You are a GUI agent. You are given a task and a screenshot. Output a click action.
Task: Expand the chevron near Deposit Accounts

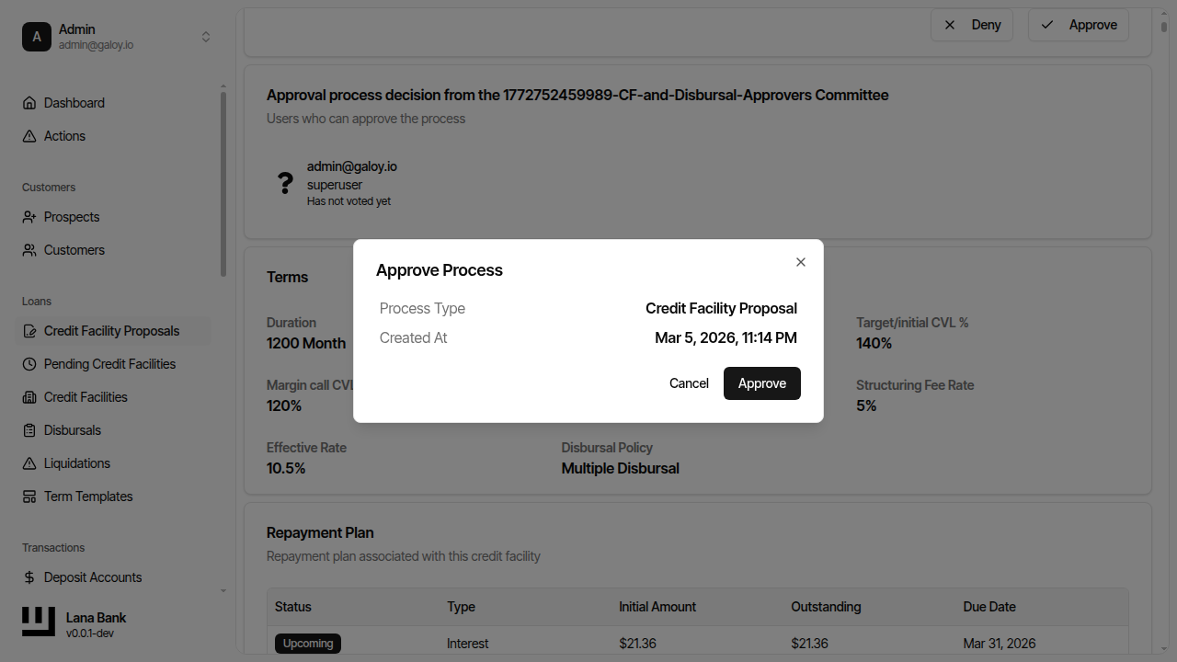(223, 591)
